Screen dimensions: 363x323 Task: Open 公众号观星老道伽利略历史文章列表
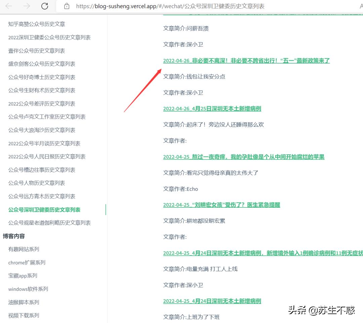click(x=49, y=223)
